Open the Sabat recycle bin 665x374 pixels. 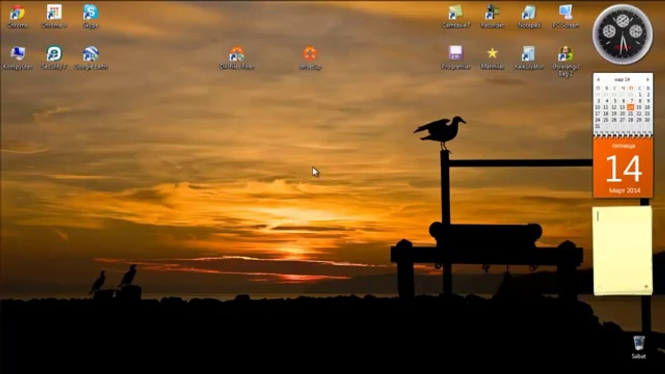tap(639, 347)
